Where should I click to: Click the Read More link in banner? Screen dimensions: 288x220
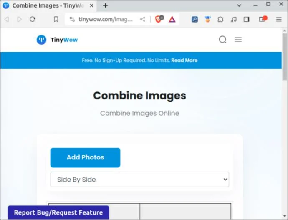pyautogui.click(x=184, y=61)
